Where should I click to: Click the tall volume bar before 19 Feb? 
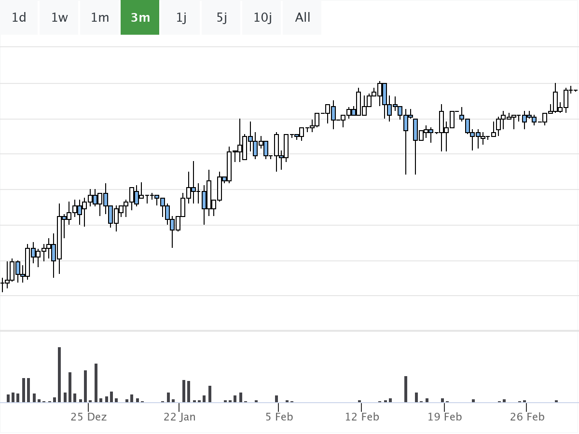point(406,389)
